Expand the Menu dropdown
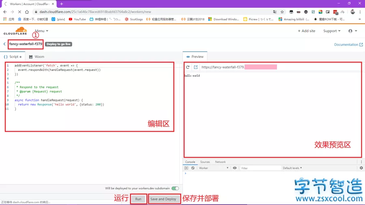This screenshot has height=205, width=365. point(41,31)
